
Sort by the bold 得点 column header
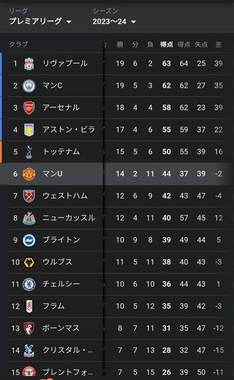(x=167, y=44)
